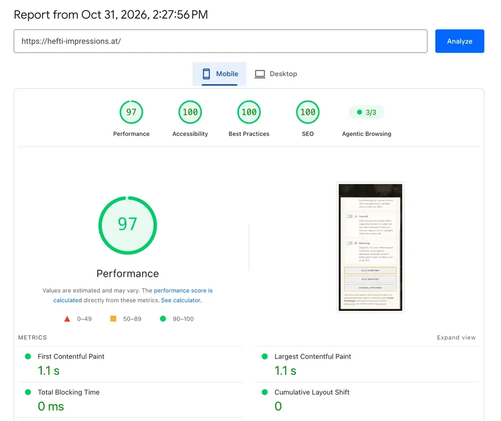Screen dimensions: 501x421
Task: Click the page screenshot thumbnail
Action: [370, 247]
